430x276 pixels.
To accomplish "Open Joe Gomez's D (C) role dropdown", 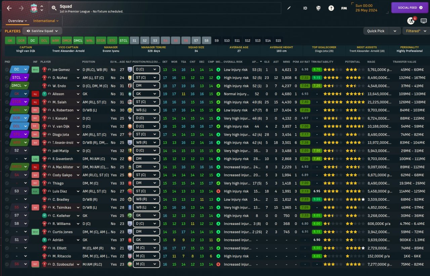I will [x=146, y=70].
